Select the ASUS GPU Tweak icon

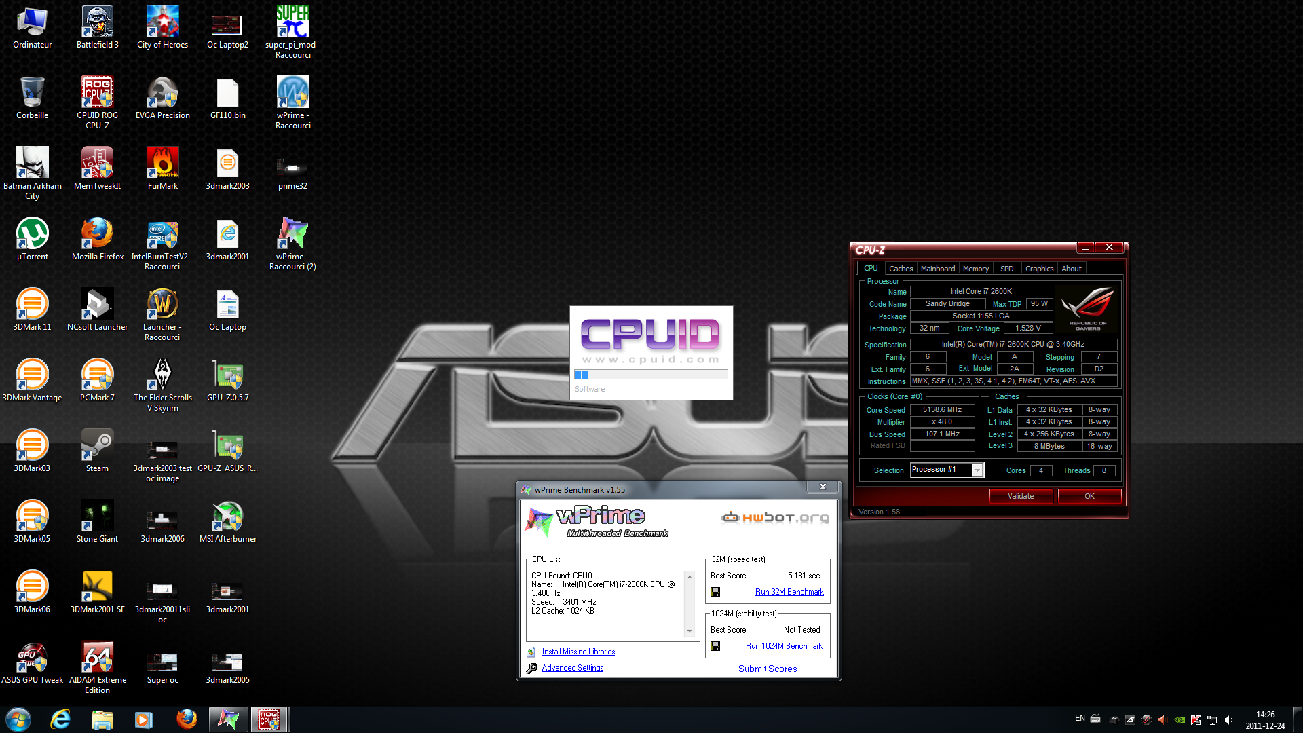tap(32, 663)
